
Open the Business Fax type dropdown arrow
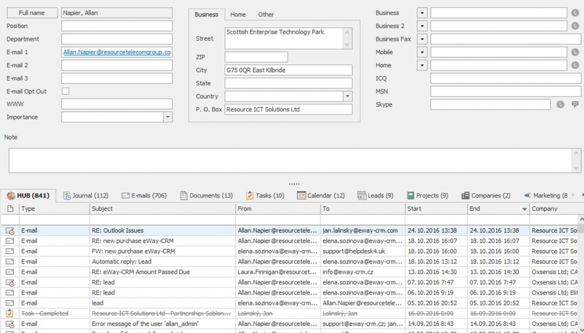pos(422,39)
